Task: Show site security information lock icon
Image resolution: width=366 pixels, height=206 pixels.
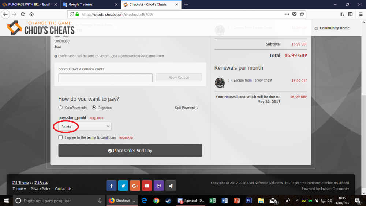Action: [x=77, y=14]
